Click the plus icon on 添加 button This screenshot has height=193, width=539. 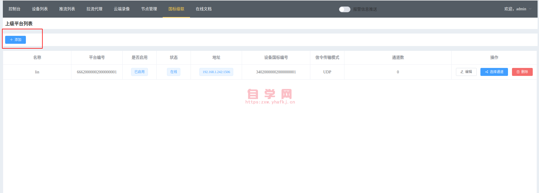(11, 40)
